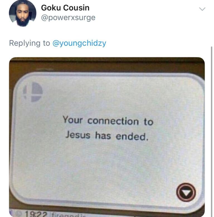The width and height of the screenshot is (214, 217).
Task: Open the attached tweet image
Action: 107,137
